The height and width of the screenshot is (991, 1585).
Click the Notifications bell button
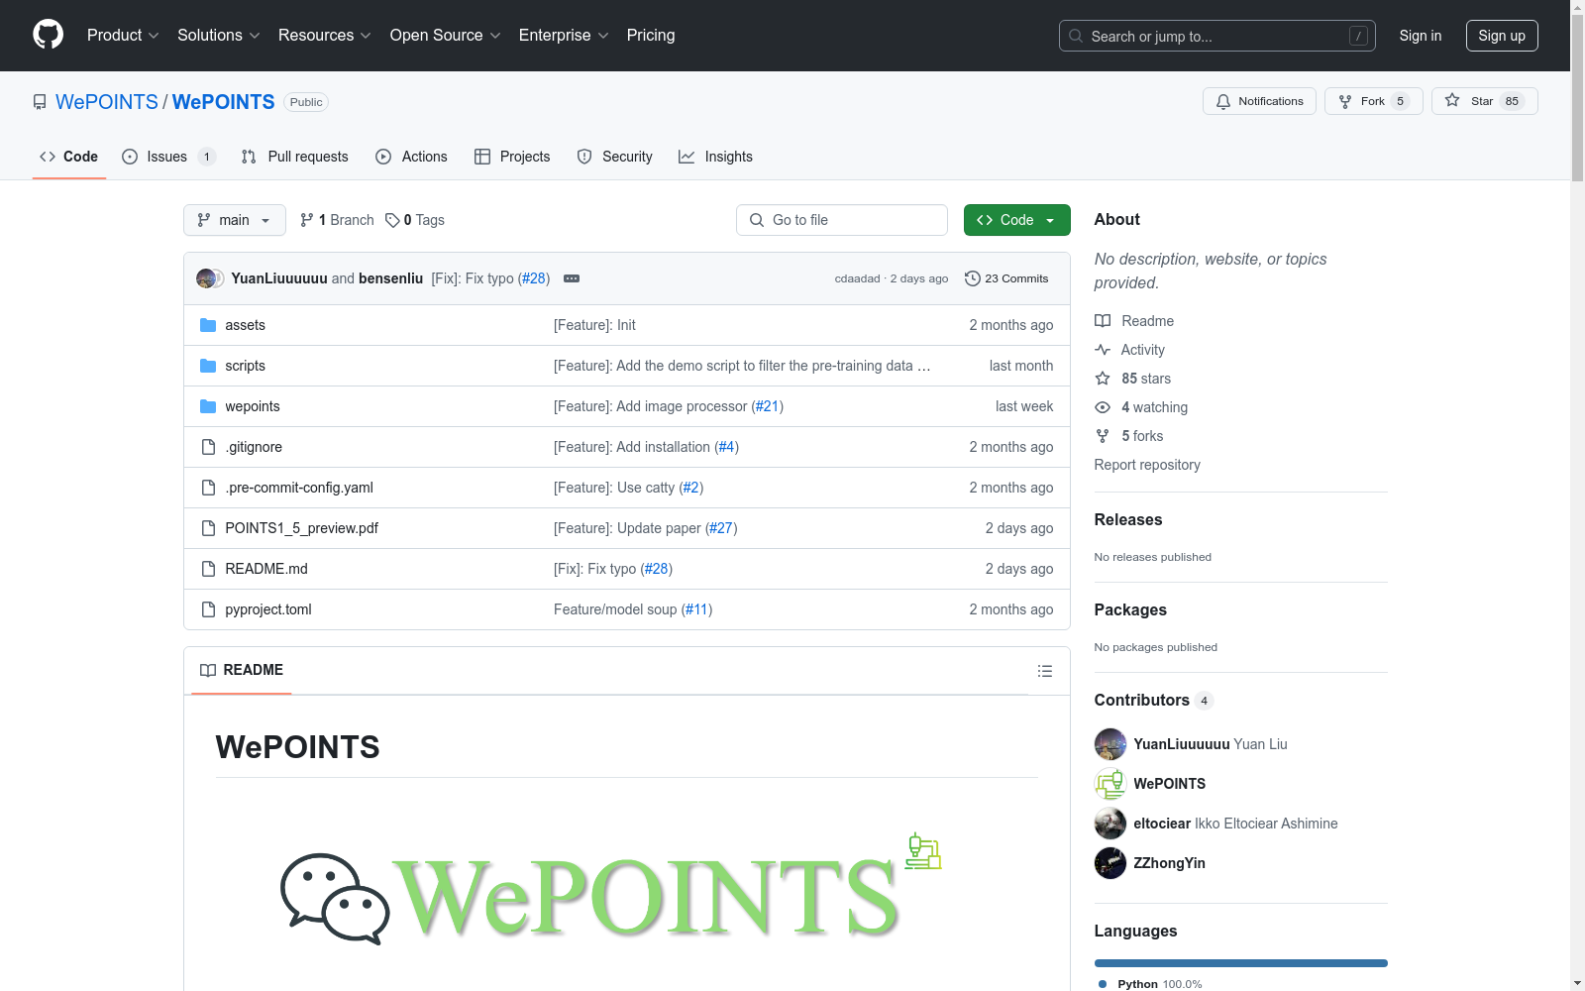1259,101
